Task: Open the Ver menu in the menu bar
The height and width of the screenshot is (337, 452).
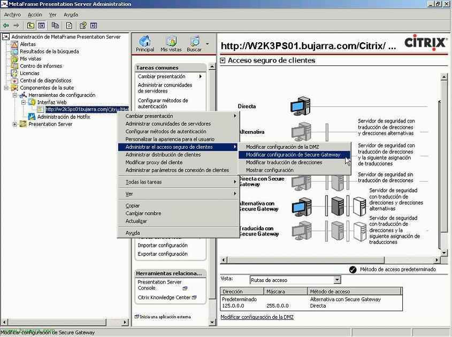Action: click(x=52, y=14)
